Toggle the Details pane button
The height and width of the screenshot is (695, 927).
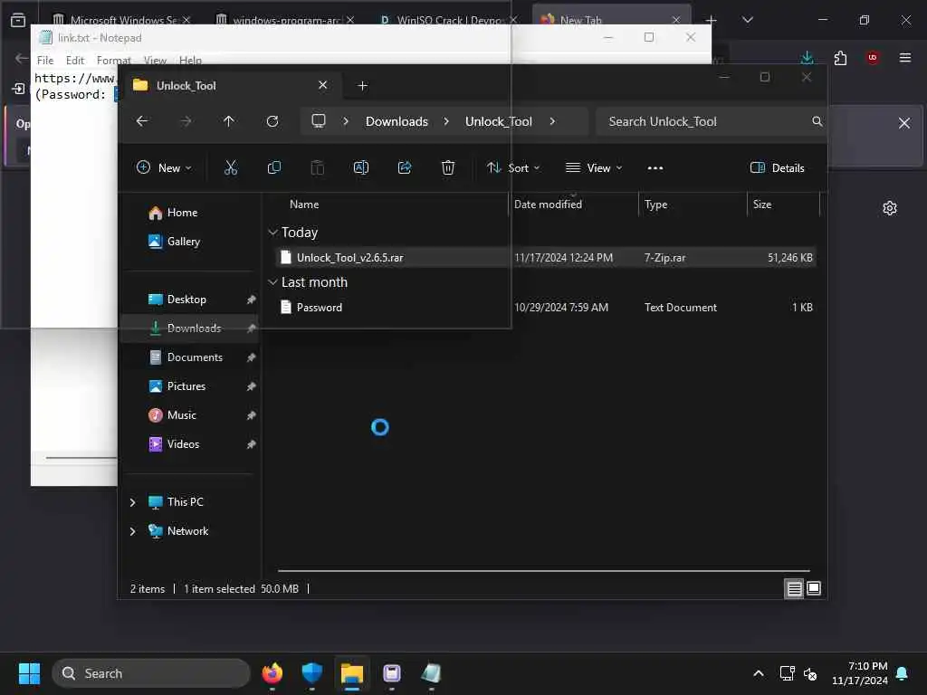coord(777,167)
